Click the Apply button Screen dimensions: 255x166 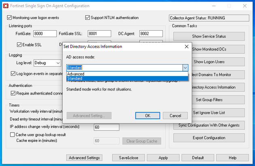(163, 158)
